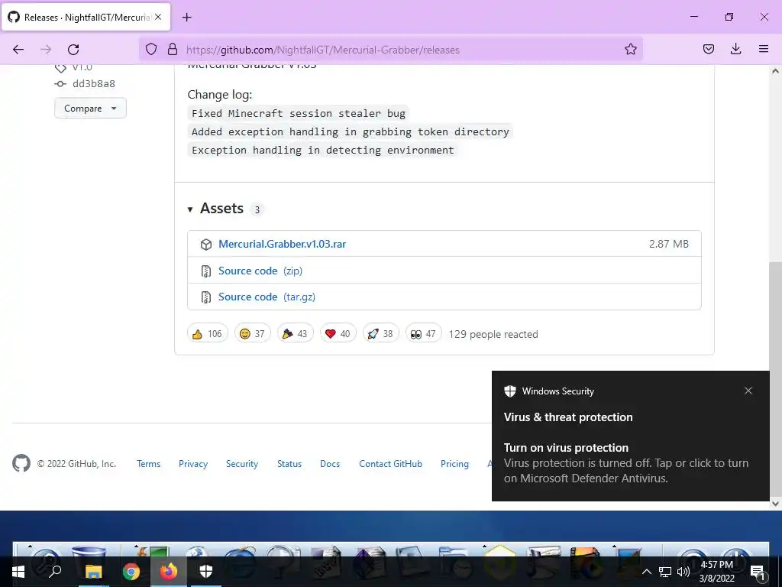React with smiley 37
The height and width of the screenshot is (587, 782).
click(x=252, y=333)
